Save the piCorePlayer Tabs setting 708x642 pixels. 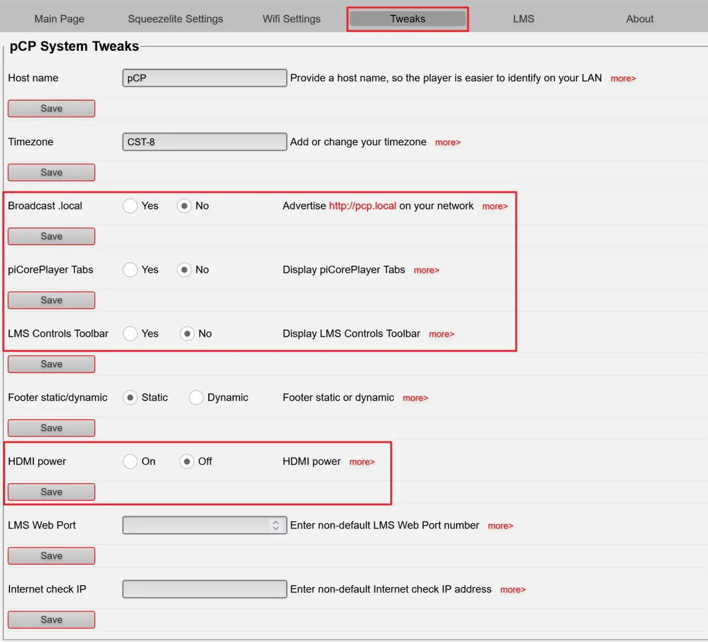pos(51,300)
